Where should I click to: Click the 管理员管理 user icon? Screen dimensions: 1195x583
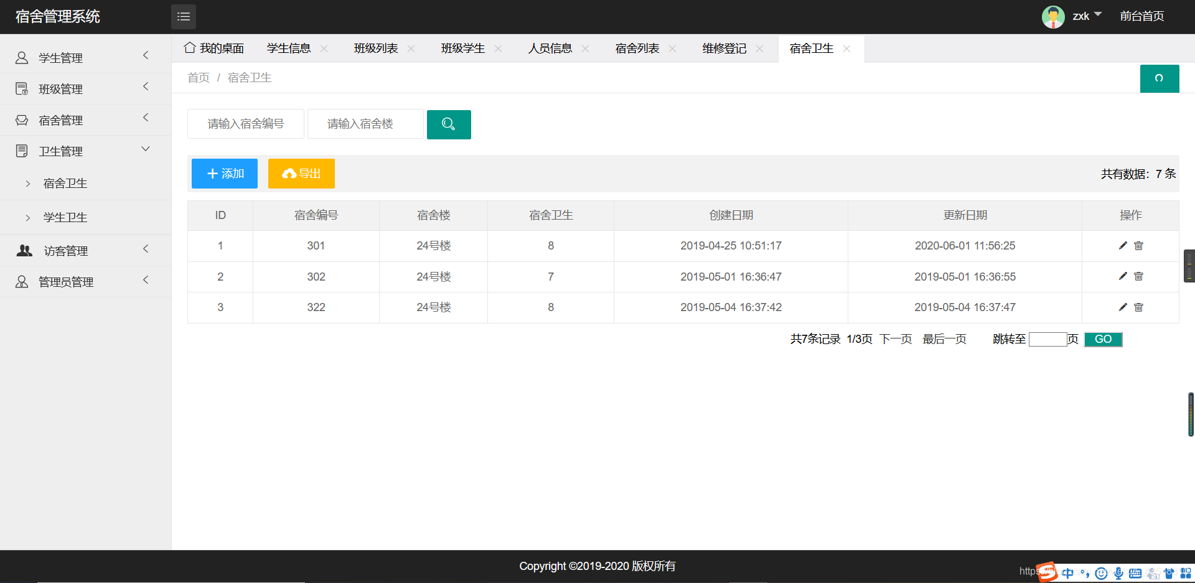tap(22, 282)
